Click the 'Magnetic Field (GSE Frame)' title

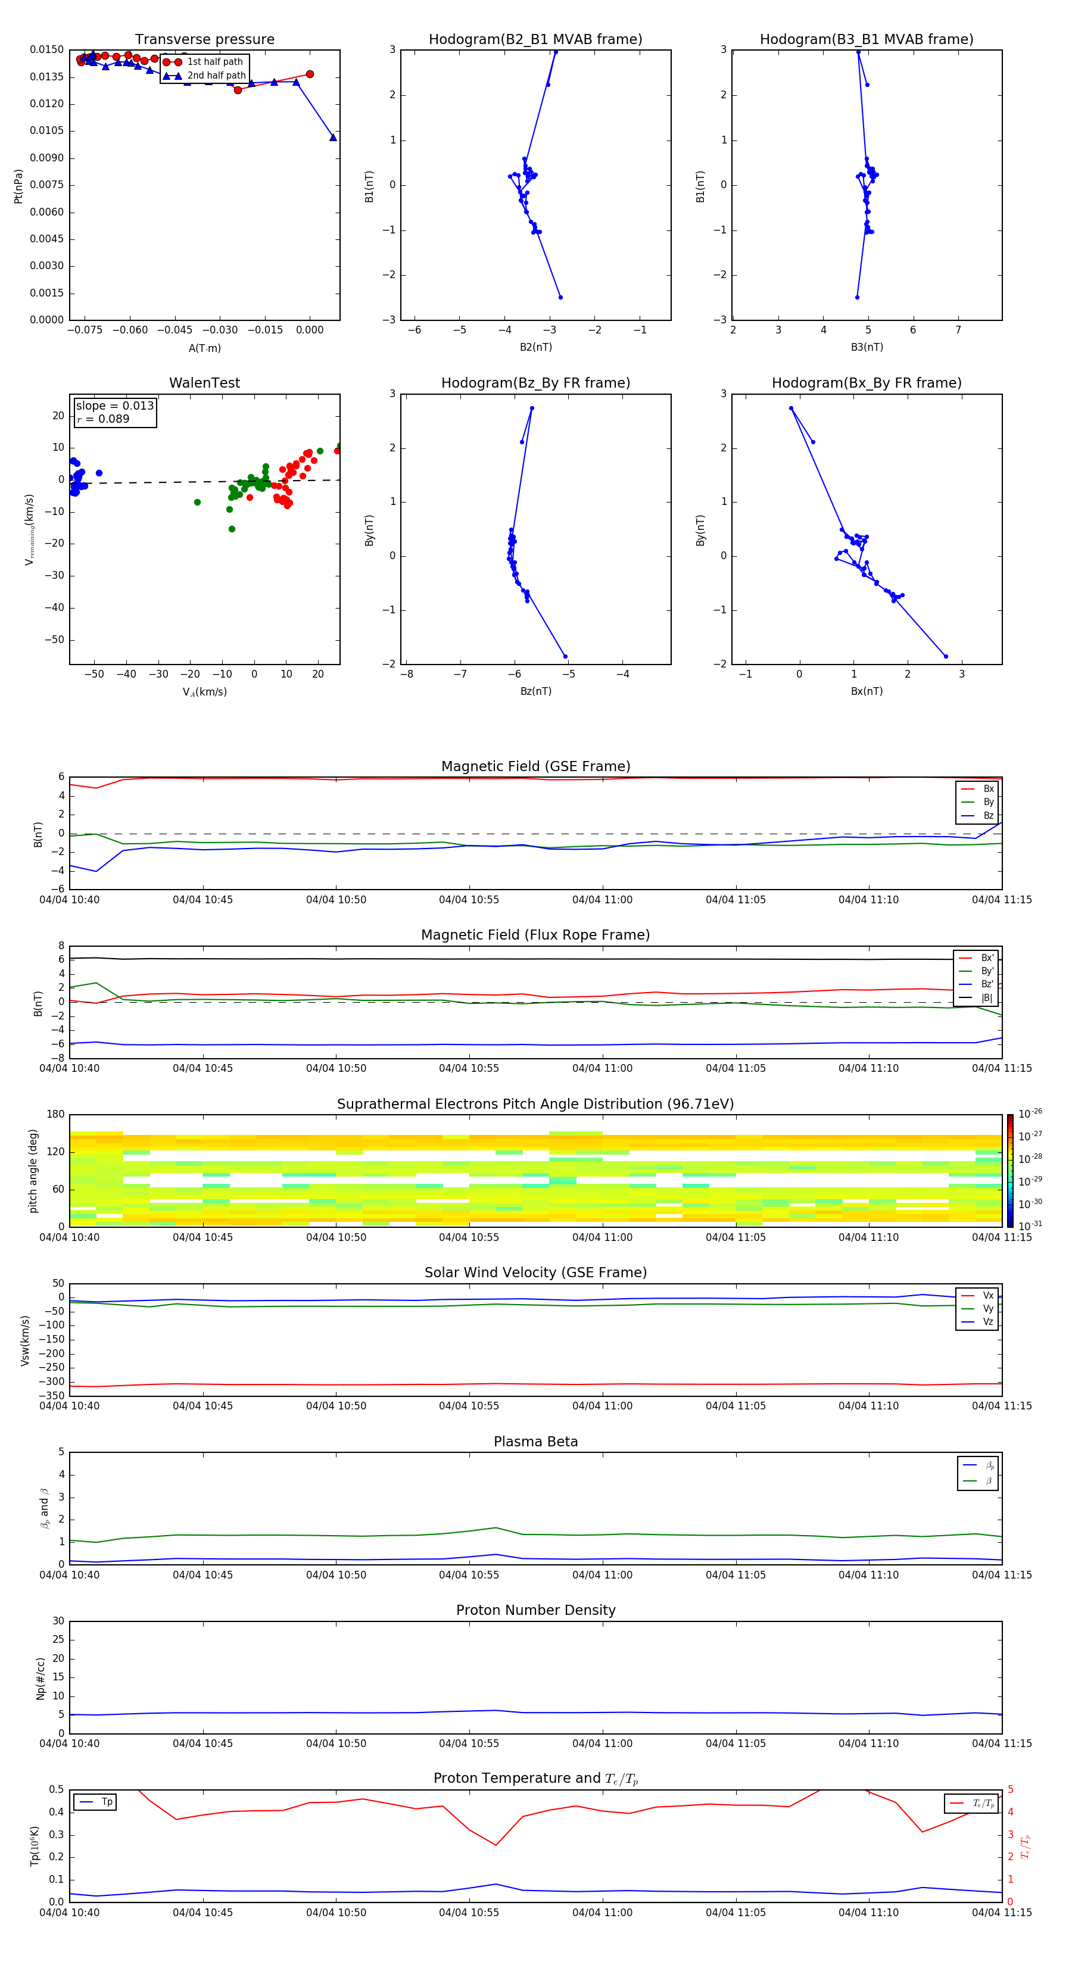(x=535, y=766)
